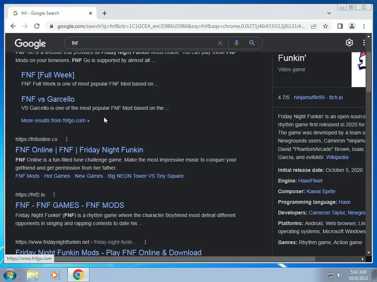Click the vertical scrollbar down arrow

369,253
